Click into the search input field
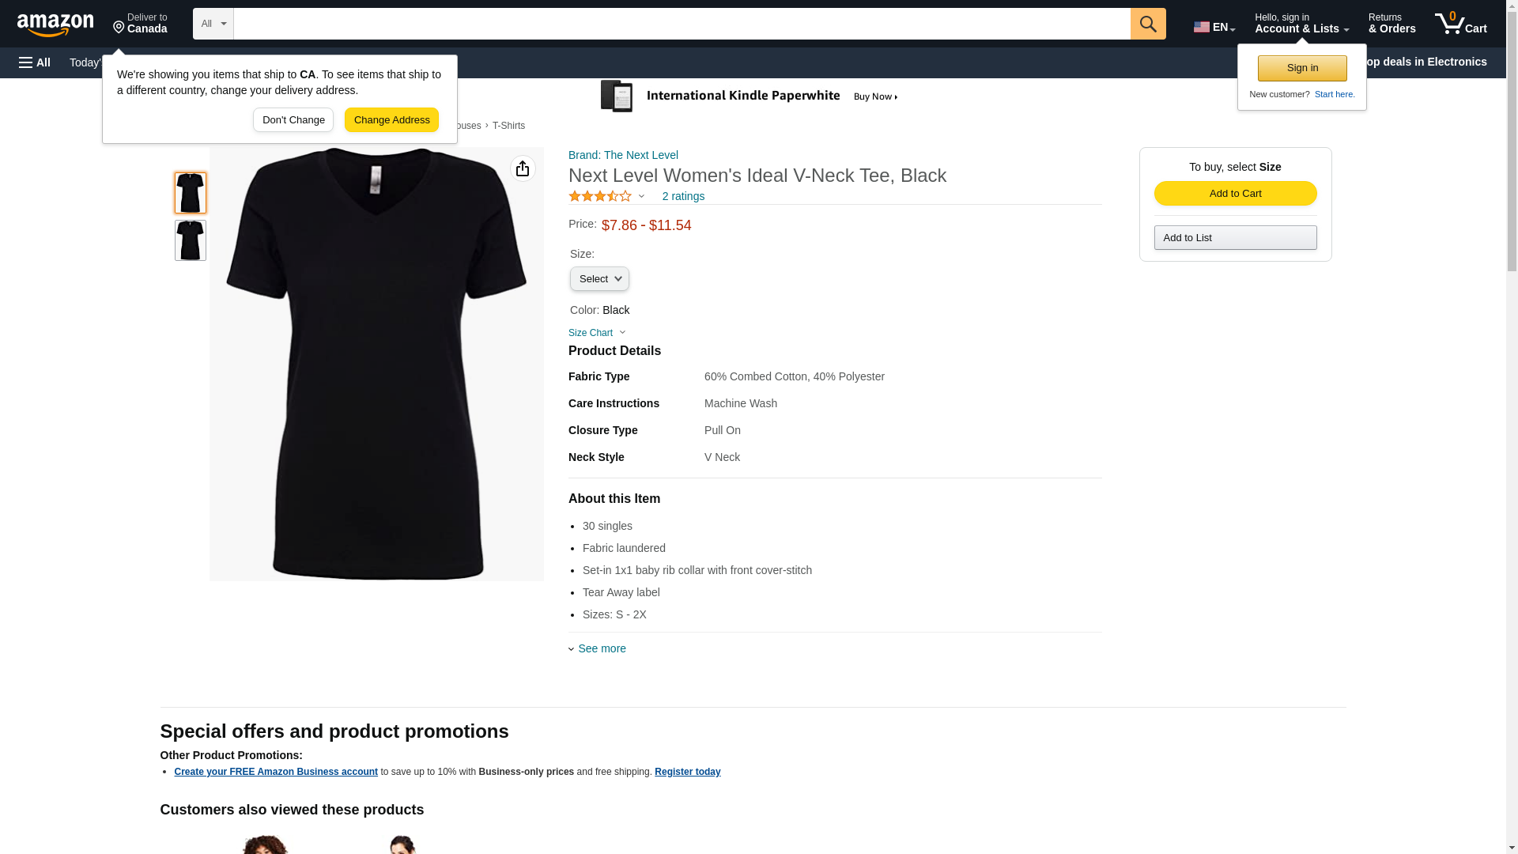This screenshot has height=854, width=1518. coord(682,24)
